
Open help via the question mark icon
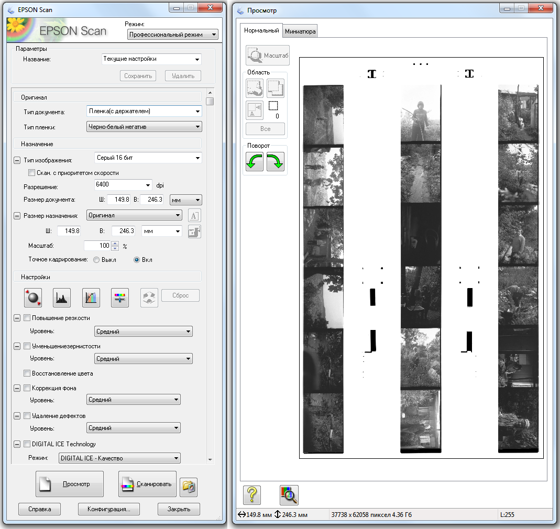tap(252, 495)
